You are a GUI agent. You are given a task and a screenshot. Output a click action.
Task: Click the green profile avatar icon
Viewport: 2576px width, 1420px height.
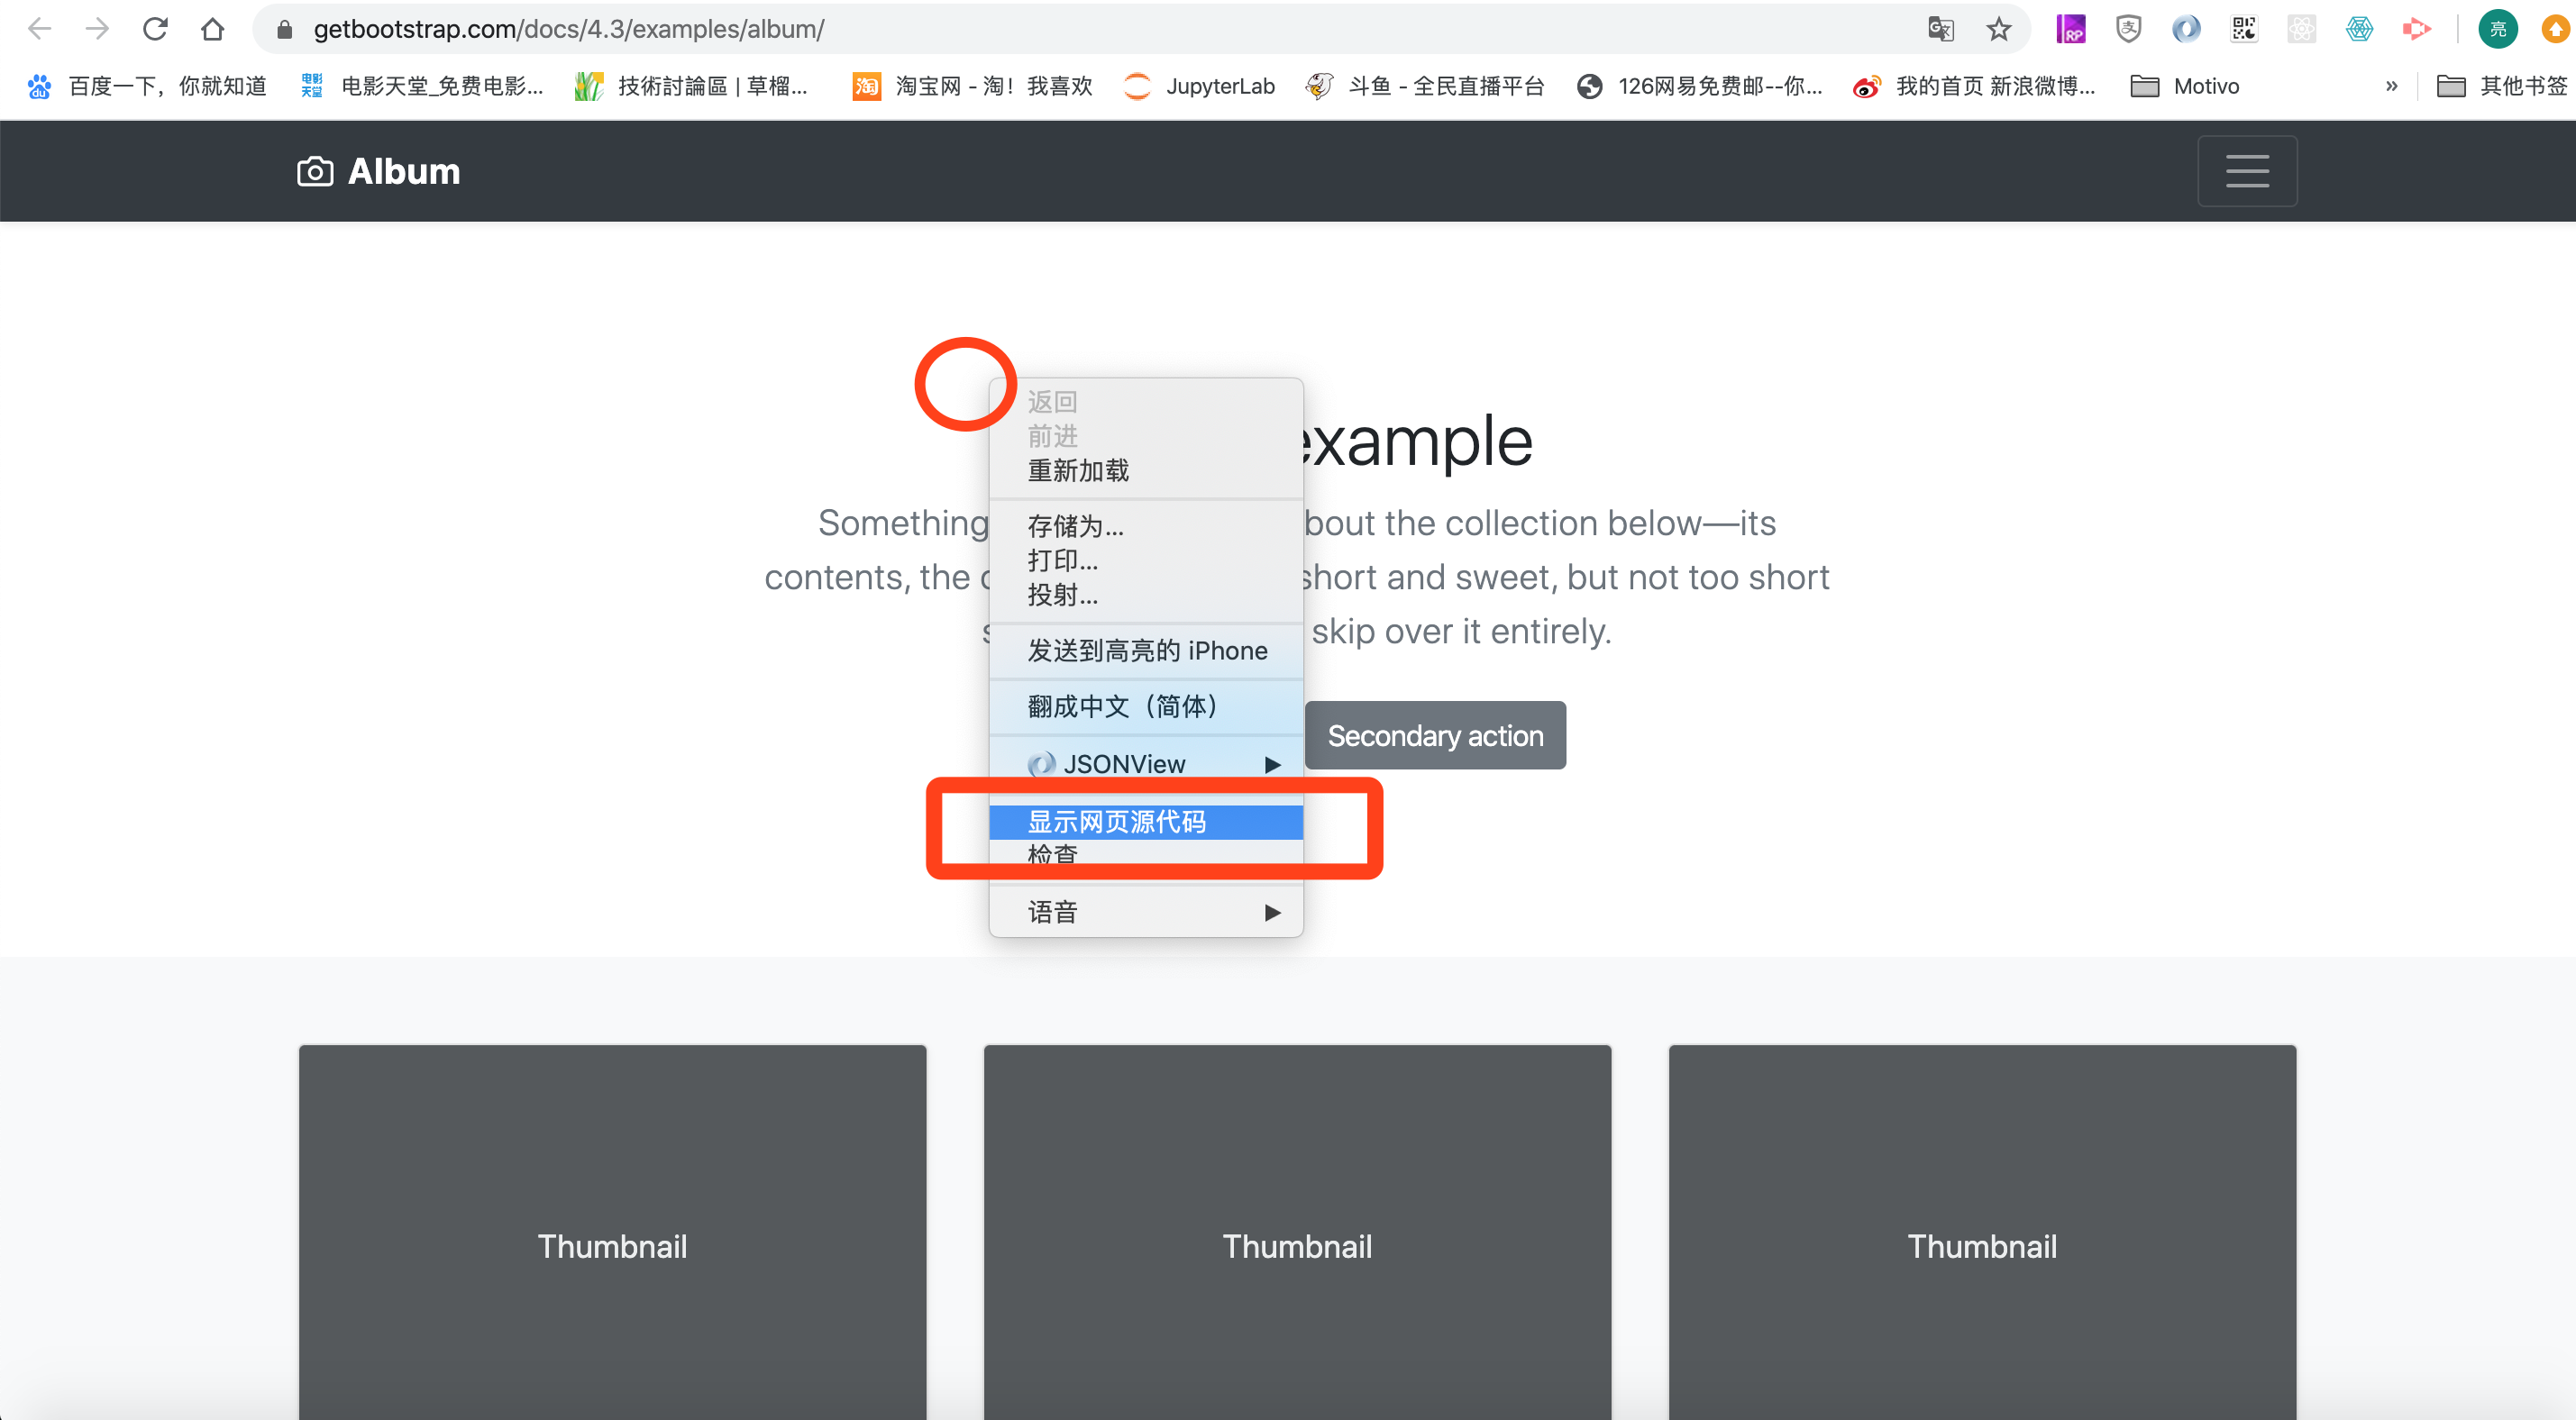pyautogui.click(x=2497, y=29)
